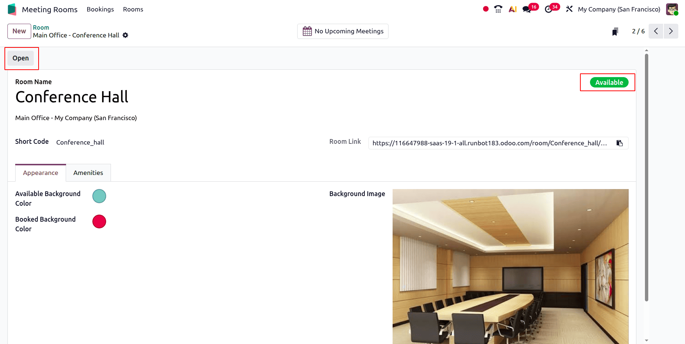Open the developer tools wrench icon
This screenshot has width=685, height=344.
pyautogui.click(x=569, y=9)
